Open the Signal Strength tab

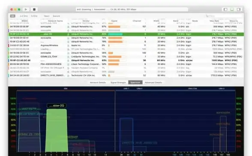(118, 82)
